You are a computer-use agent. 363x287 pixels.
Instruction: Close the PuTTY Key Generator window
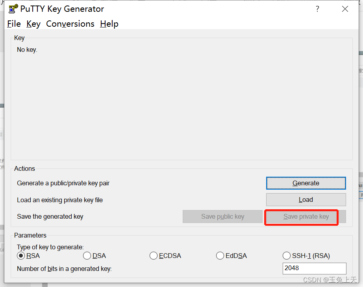pos(345,9)
